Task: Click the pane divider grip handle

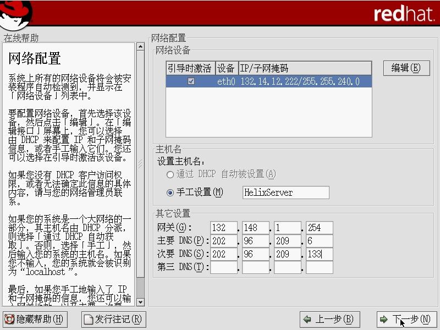Action: pos(140,163)
